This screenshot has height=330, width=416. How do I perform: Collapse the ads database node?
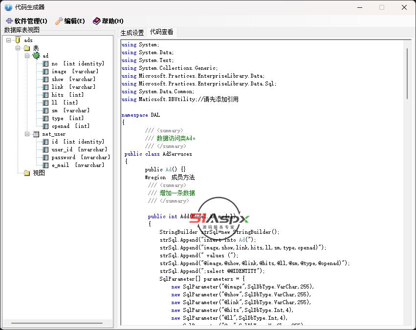click(9, 40)
